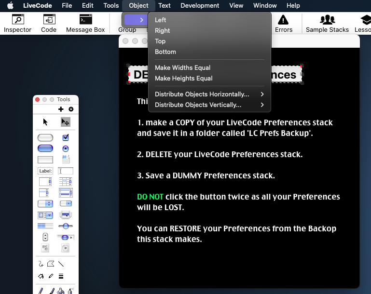
Task: Pick the little arrows stepper control
Action: 45,237
